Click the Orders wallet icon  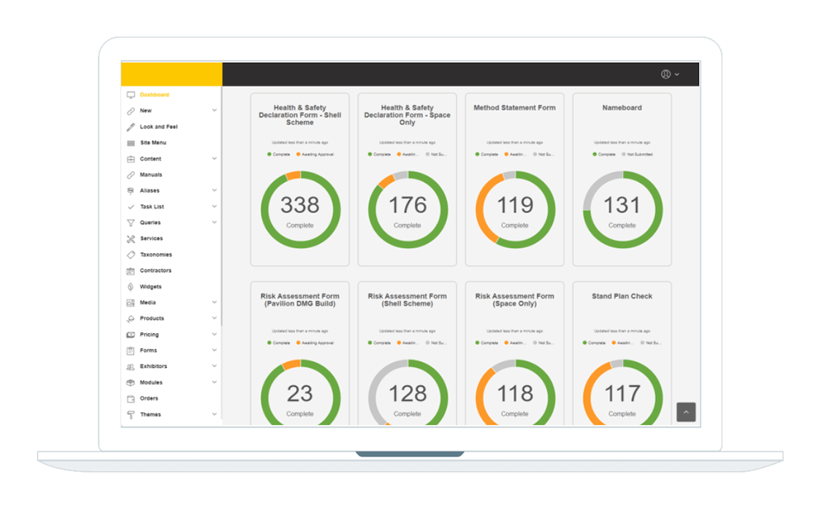tap(131, 399)
